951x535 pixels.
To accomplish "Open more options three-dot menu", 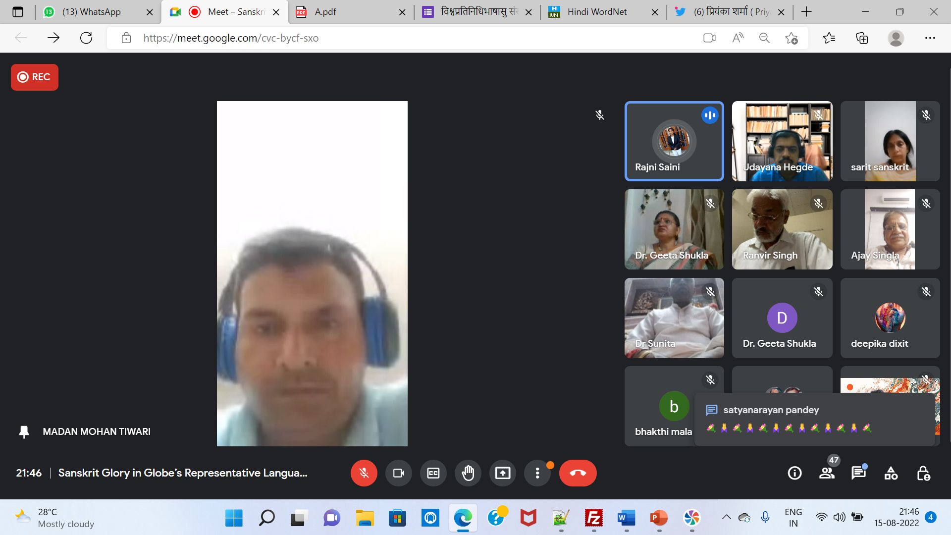I will tap(537, 473).
